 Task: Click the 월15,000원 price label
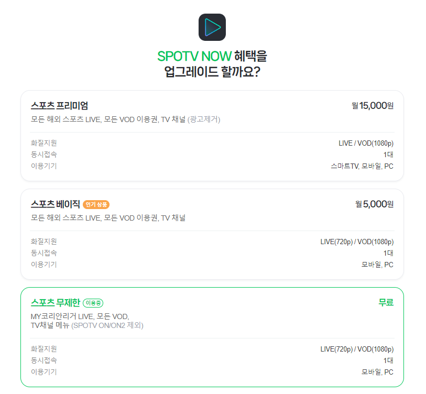point(372,106)
